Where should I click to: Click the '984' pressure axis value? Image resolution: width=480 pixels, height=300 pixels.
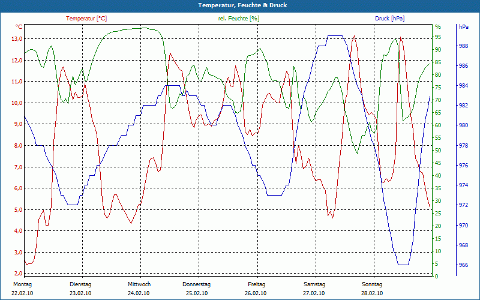coord(464,85)
